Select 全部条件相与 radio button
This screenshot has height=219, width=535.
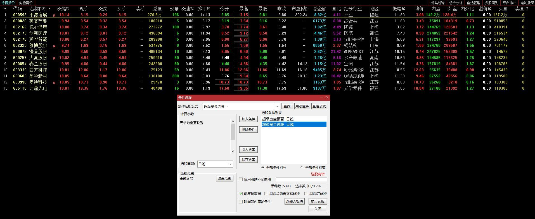coord(263,168)
